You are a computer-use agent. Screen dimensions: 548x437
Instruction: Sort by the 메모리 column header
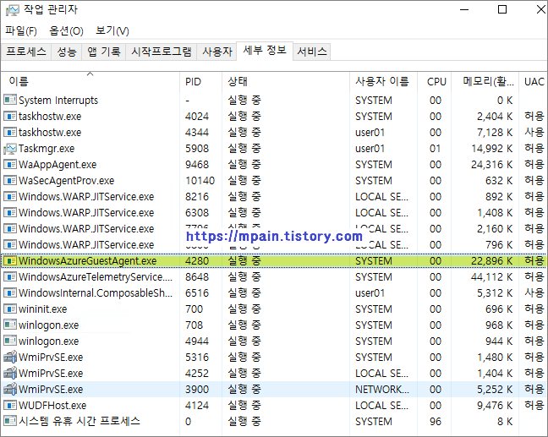click(485, 82)
